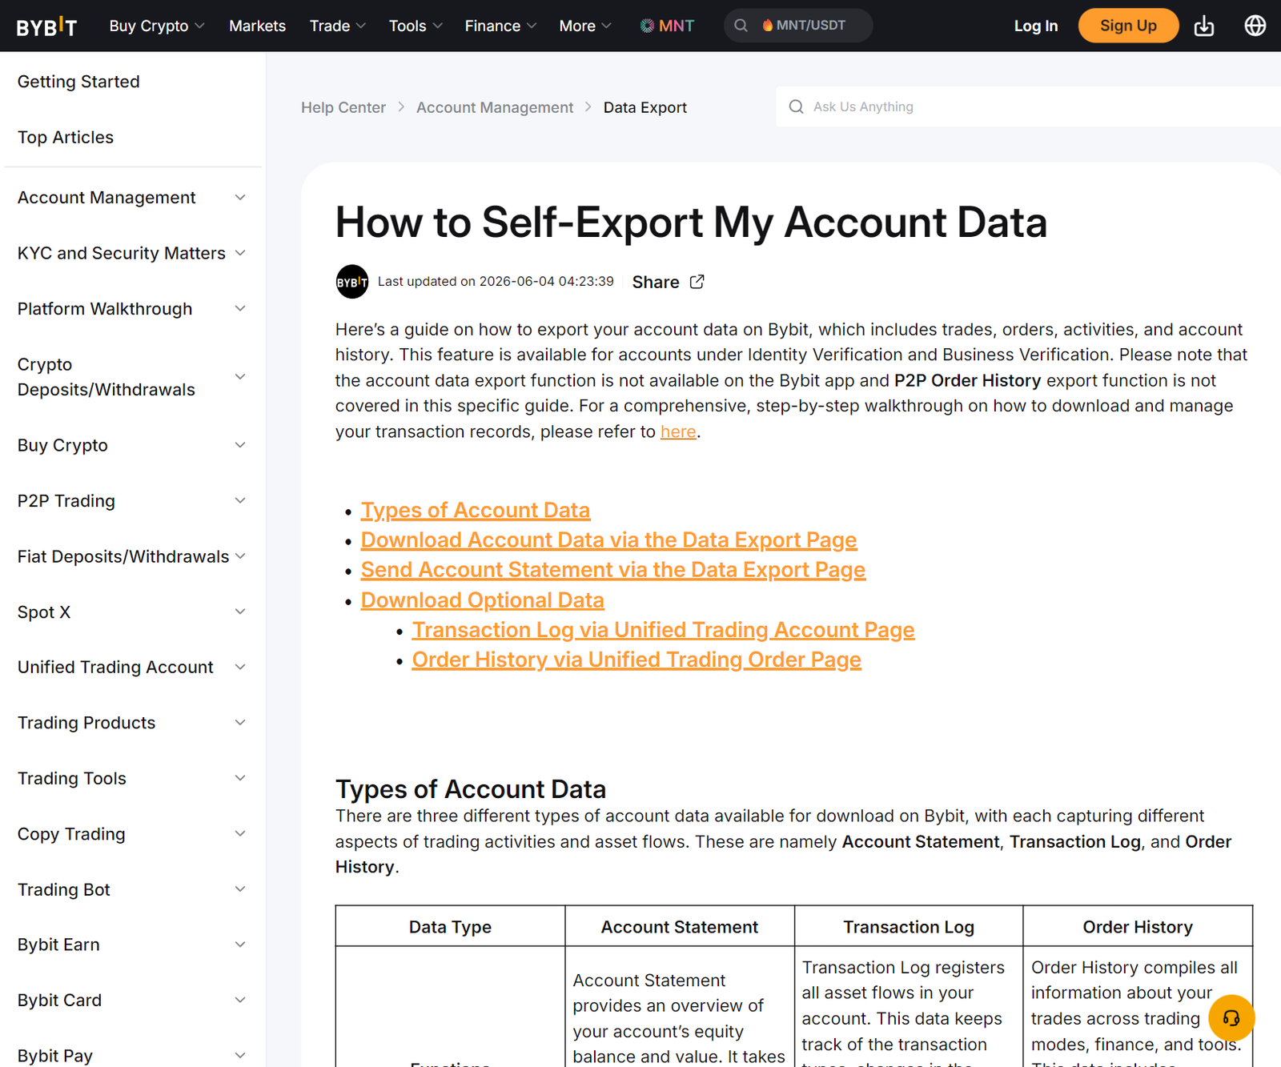Click the Bybit author avatar
Screen dimensions: 1281x1067
352,282
